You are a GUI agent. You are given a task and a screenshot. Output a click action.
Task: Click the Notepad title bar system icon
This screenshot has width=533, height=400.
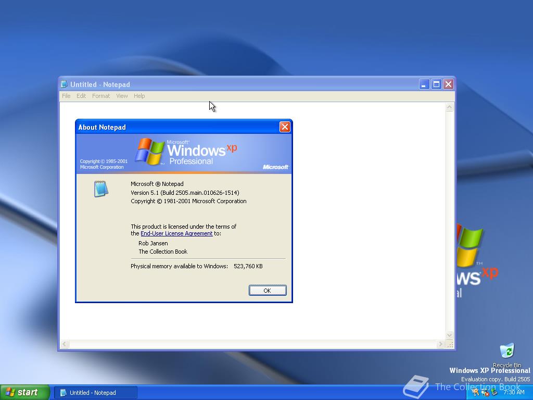pos(64,84)
